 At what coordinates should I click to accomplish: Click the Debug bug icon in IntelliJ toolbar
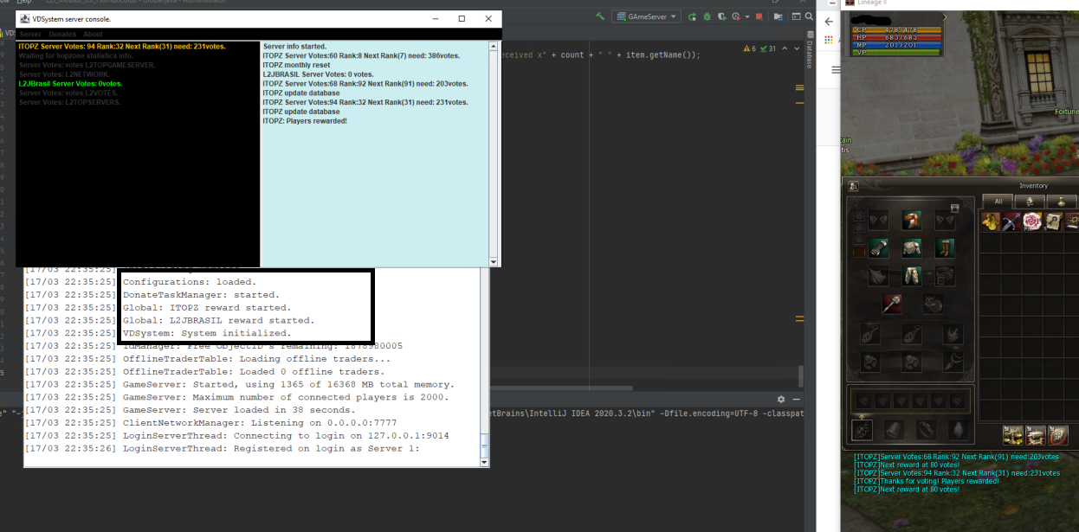(x=707, y=16)
